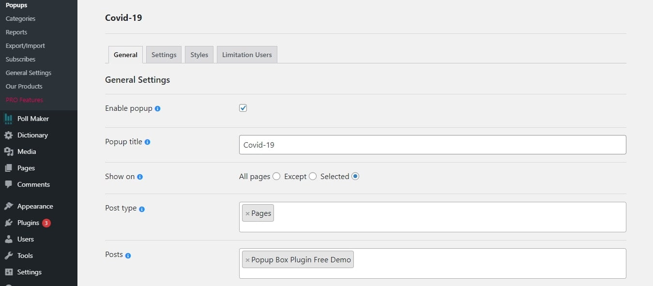Click the Media icon in sidebar
Screen dimensions: 653x286
[x=8, y=151]
